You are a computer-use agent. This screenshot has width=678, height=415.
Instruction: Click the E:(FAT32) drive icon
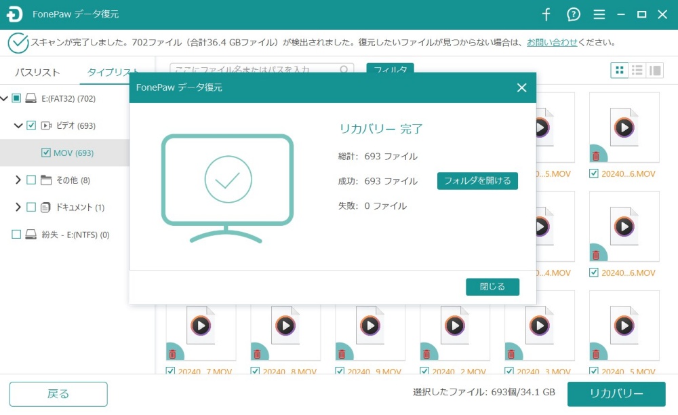[x=31, y=98]
